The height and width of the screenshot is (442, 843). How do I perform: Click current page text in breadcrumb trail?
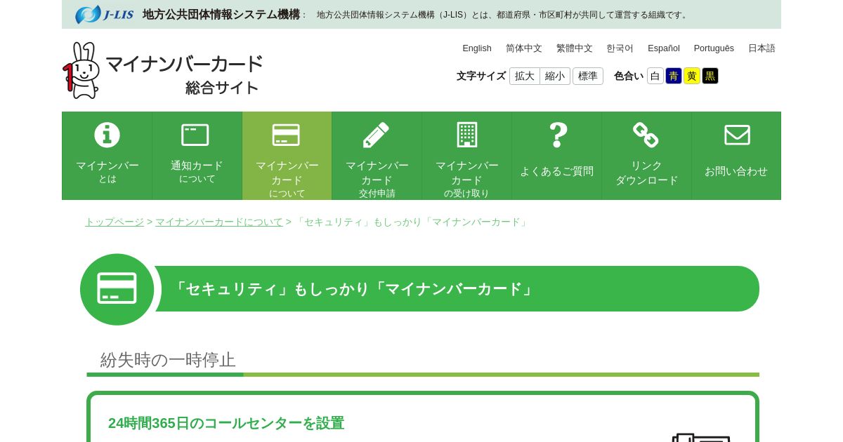[x=412, y=222]
